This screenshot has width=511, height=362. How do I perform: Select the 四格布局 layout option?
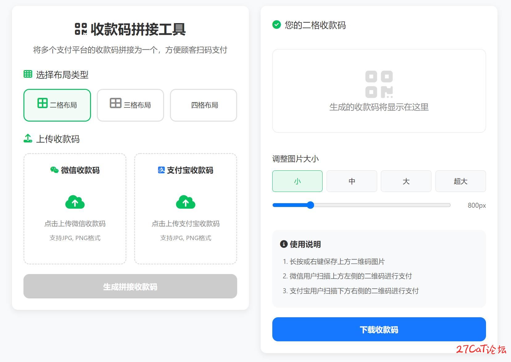(x=204, y=105)
